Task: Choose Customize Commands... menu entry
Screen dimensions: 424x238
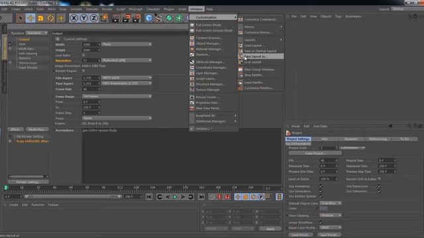Action: (x=260, y=19)
